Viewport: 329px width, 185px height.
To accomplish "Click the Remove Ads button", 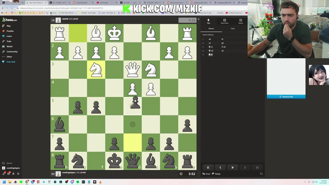I will tap(286, 97).
